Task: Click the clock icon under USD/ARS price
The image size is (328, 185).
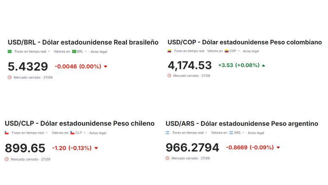Action: point(167,158)
